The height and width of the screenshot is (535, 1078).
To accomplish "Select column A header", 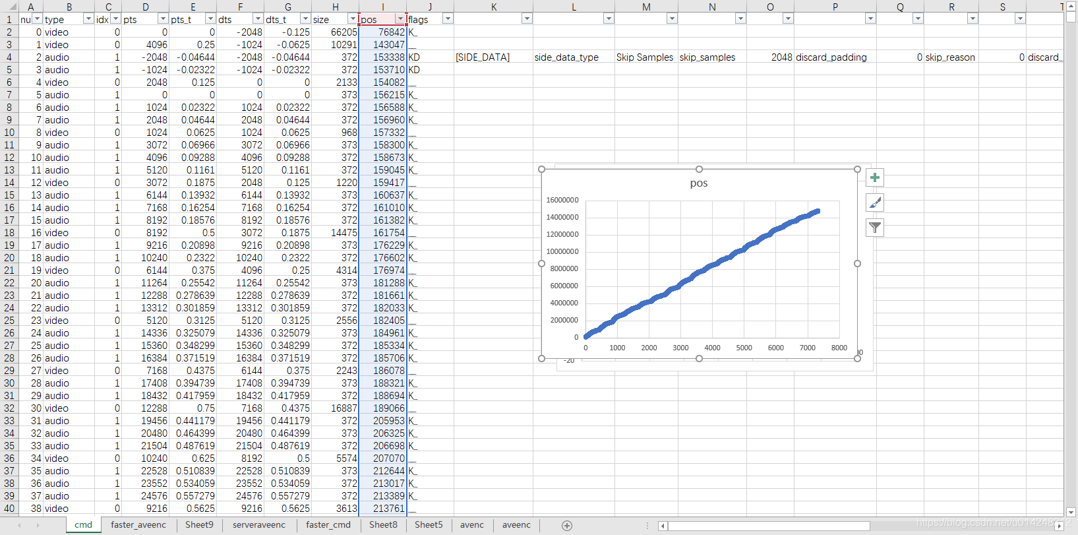I will (31, 7).
